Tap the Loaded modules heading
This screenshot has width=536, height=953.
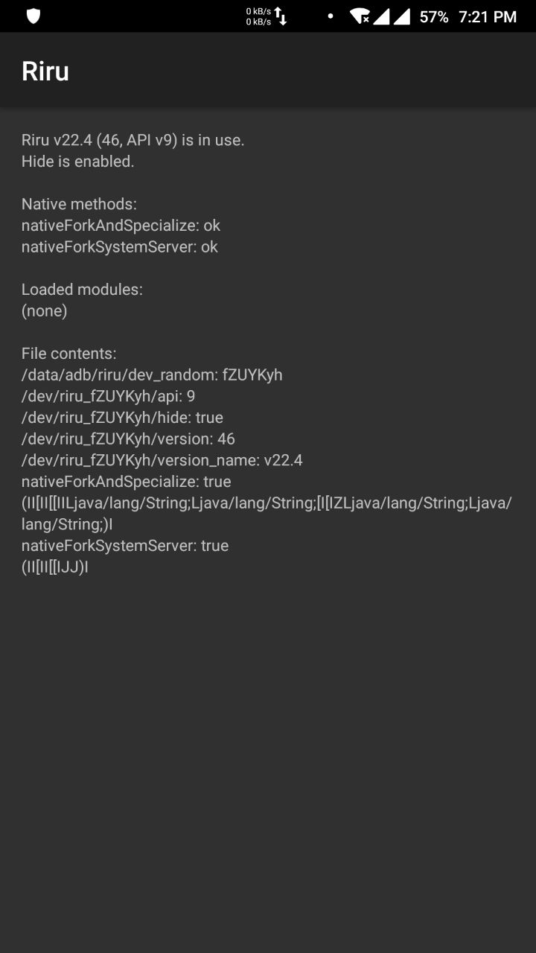(82, 289)
